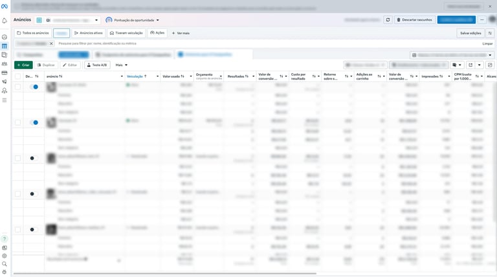The image size is (497, 277).
Task: Open the chart panel icon at toolbar end
Action: [490, 65]
